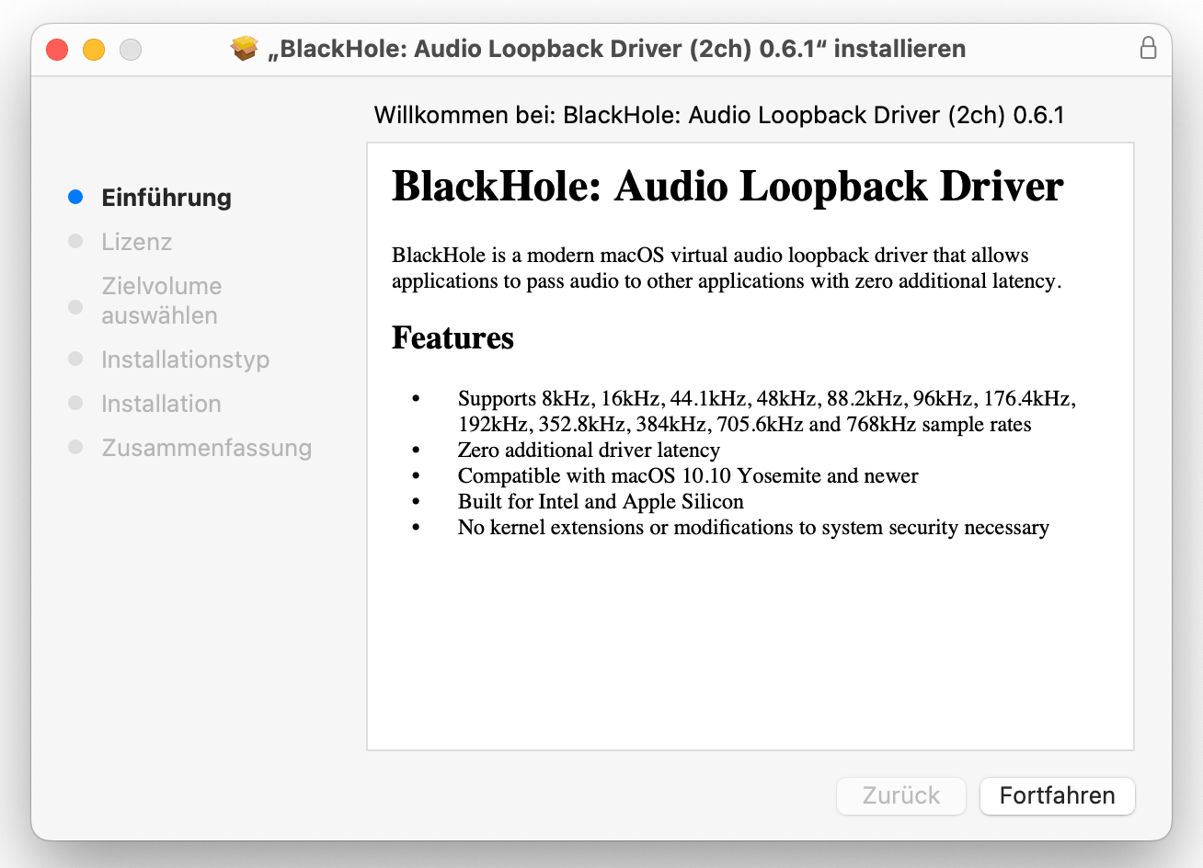Go to the Installationstyp step

(185, 360)
